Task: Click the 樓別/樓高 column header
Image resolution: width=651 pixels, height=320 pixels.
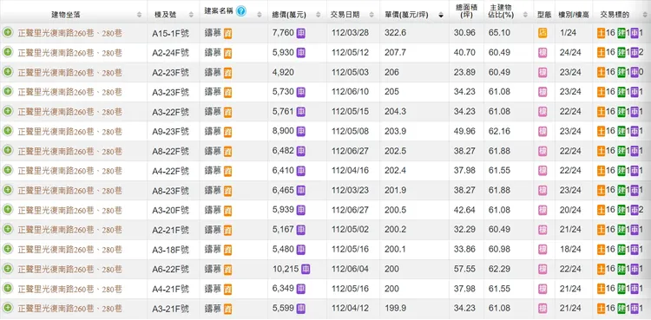Action: coord(574,15)
